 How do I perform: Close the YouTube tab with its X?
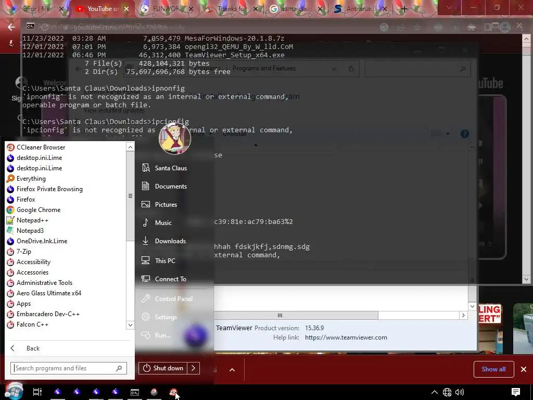pyautogui.click(x=126, y=9)
